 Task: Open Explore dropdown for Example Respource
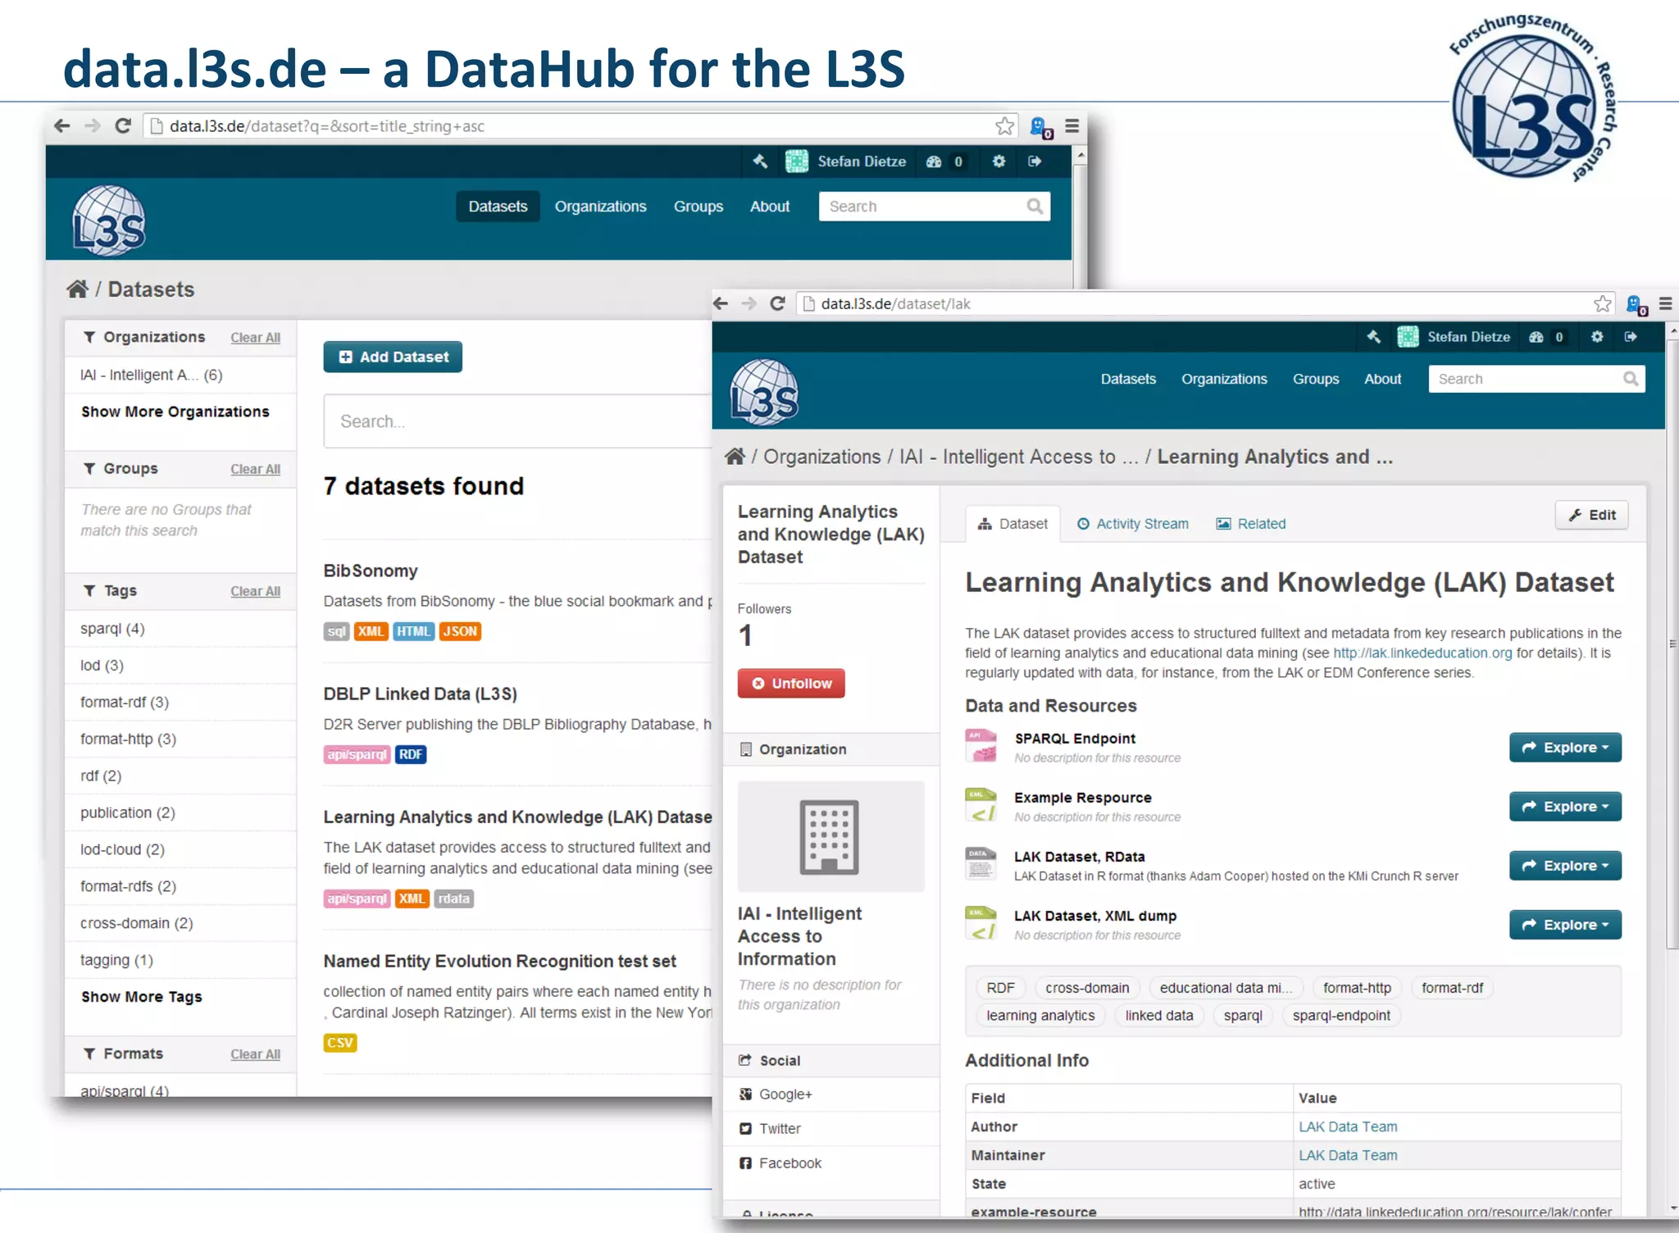[1565, 806]
